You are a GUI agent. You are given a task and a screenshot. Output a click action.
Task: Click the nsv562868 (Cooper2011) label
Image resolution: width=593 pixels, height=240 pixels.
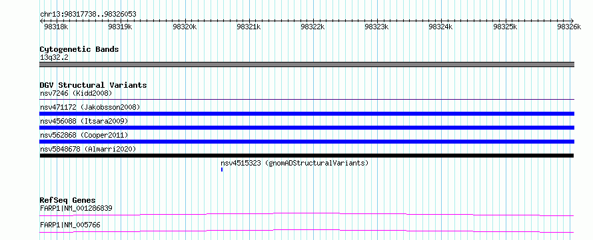[x=84, y=135]
